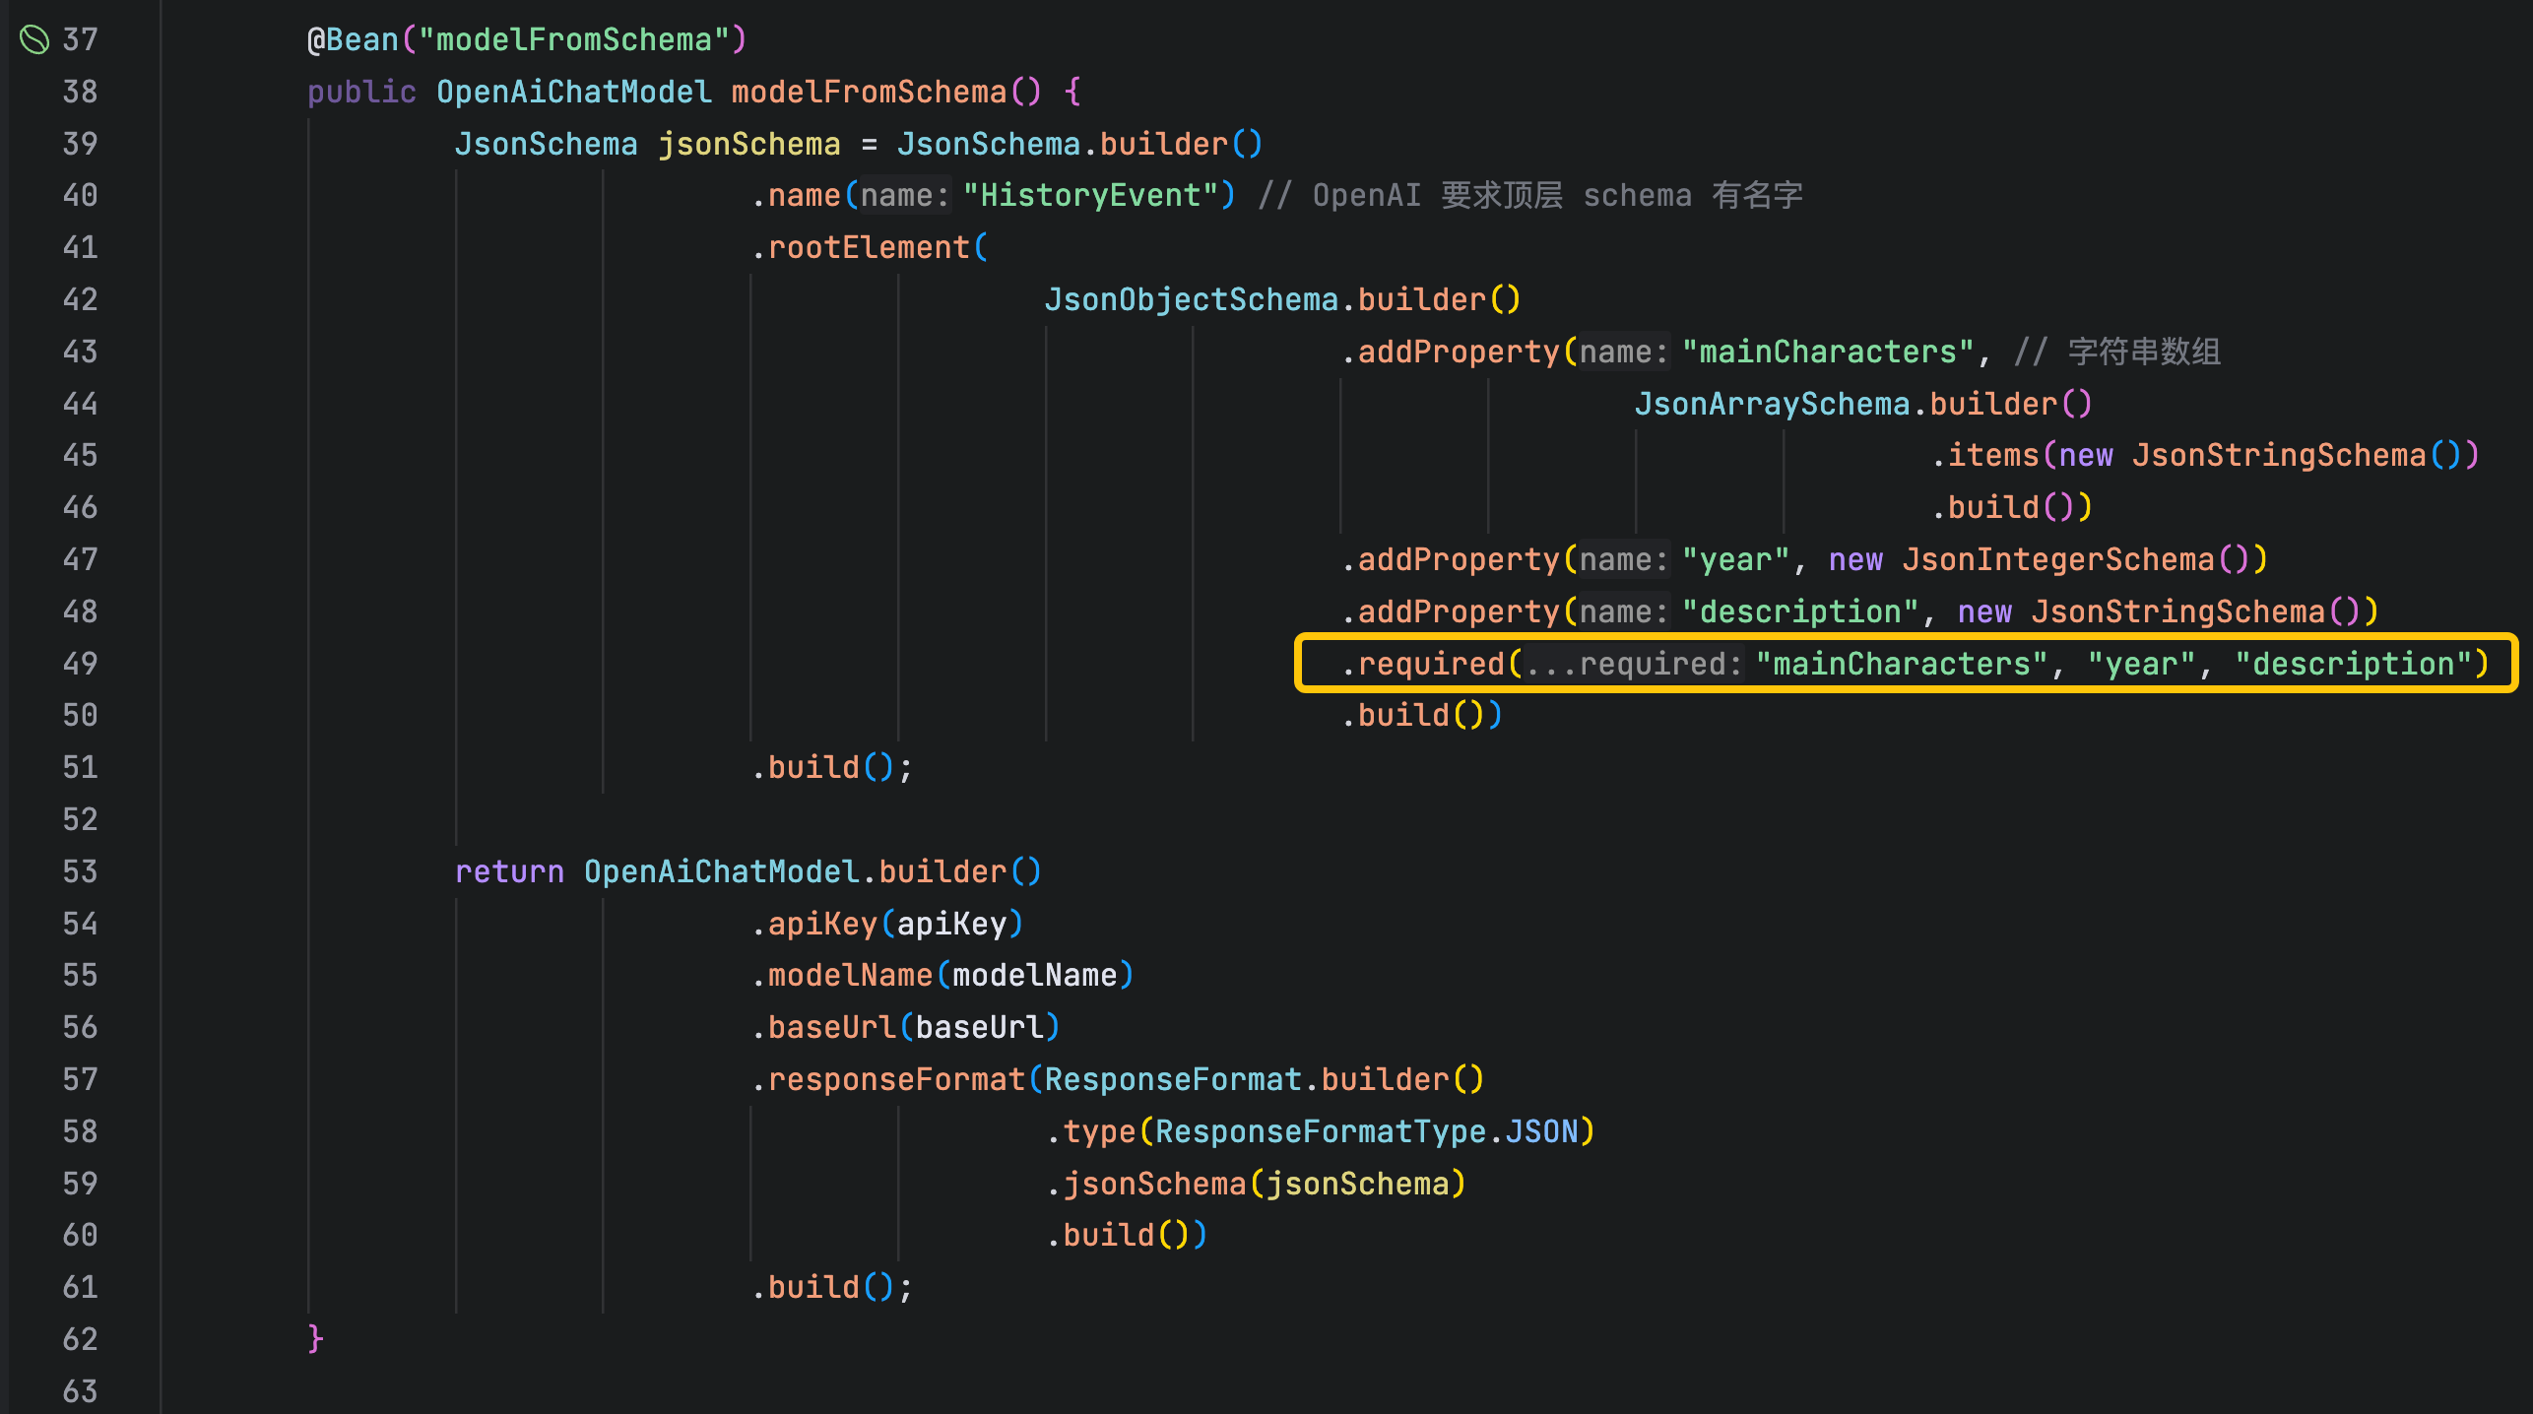Image resolution: width=2533 pixels, height=1414 pixels.
Task: Click the @Bean annotation
Action: tap(353, 39)
